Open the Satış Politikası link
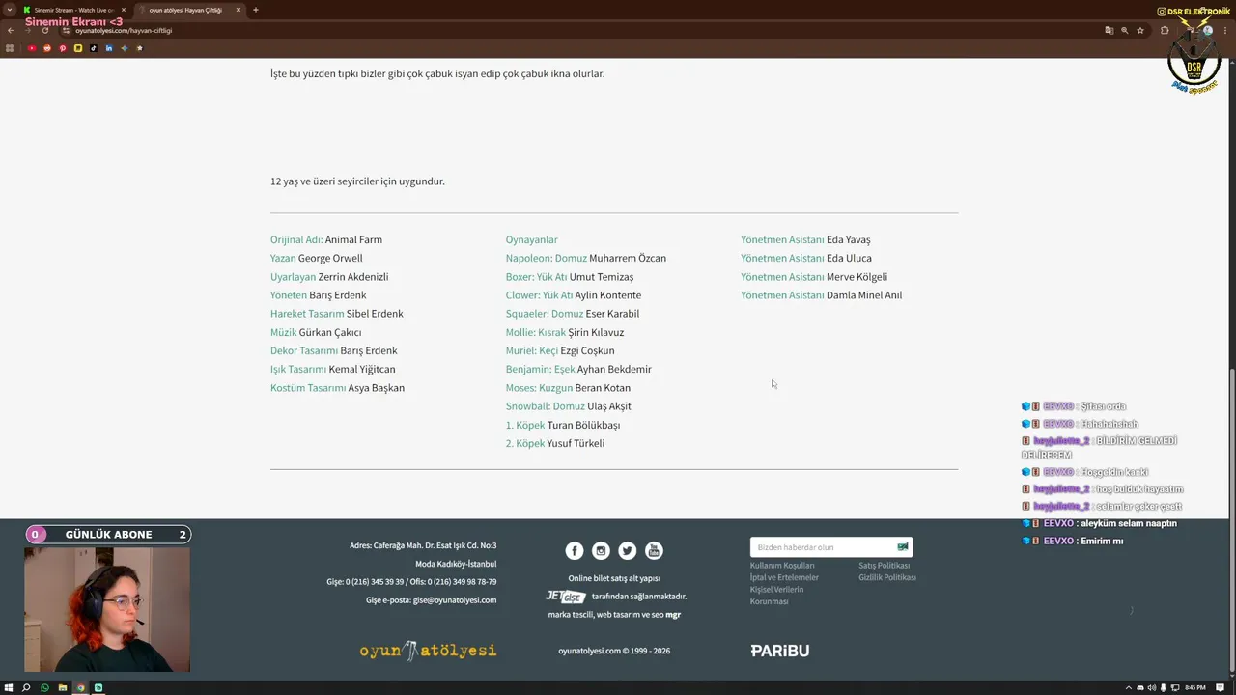 click(885, 566)
